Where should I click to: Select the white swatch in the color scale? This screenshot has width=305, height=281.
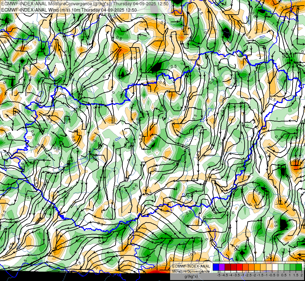275,267
